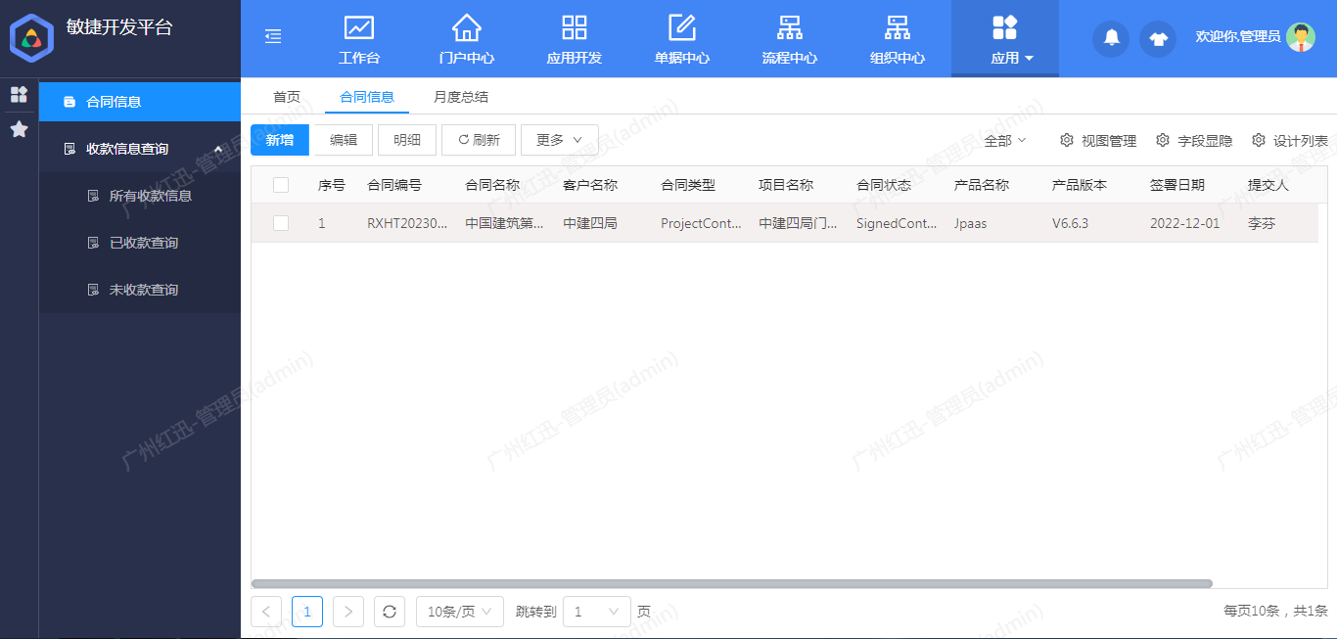Open 已收款查询 in the sidebar
Screen dimensions: 1337x639
coord(140,243)
